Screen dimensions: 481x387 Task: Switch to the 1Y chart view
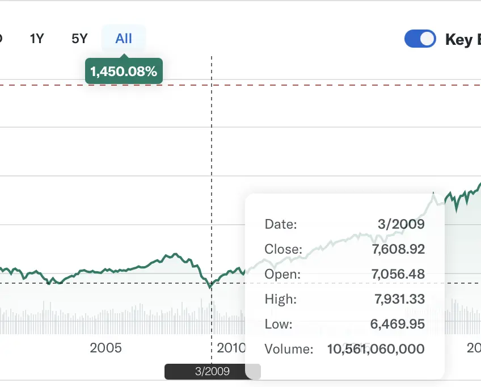[36, 38]
